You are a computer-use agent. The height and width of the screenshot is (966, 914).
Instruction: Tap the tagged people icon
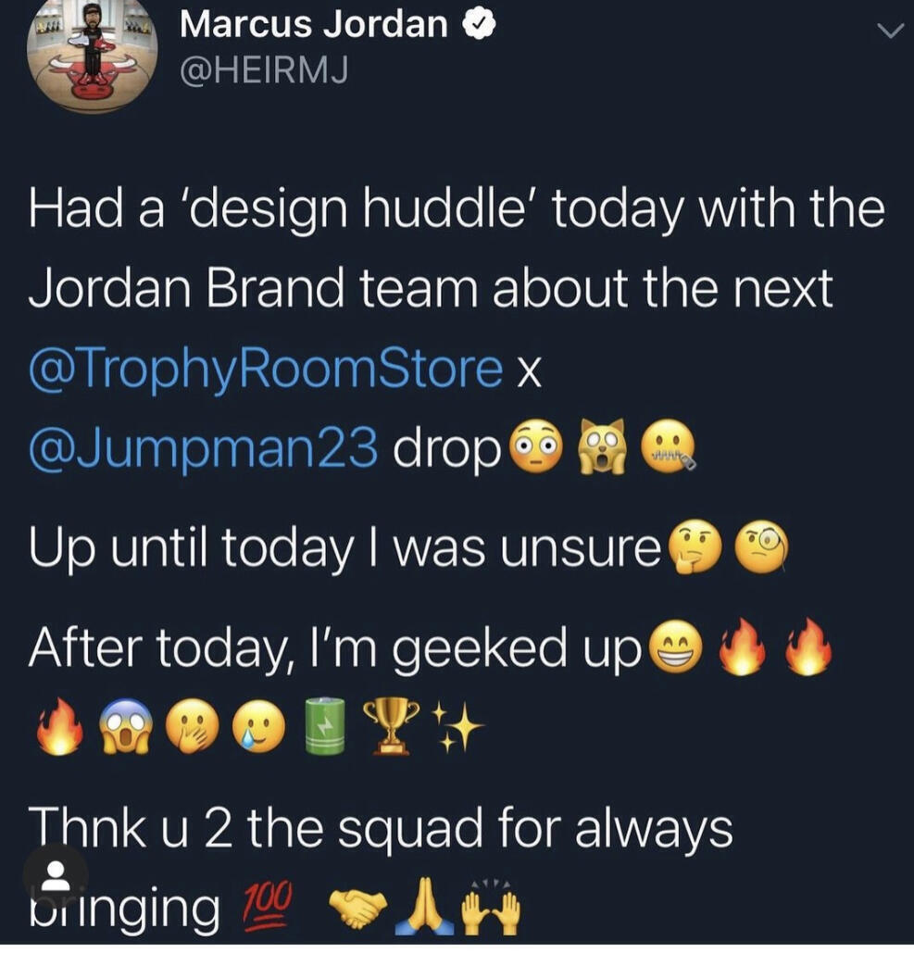pyautogui.click(x=56, y=875)
